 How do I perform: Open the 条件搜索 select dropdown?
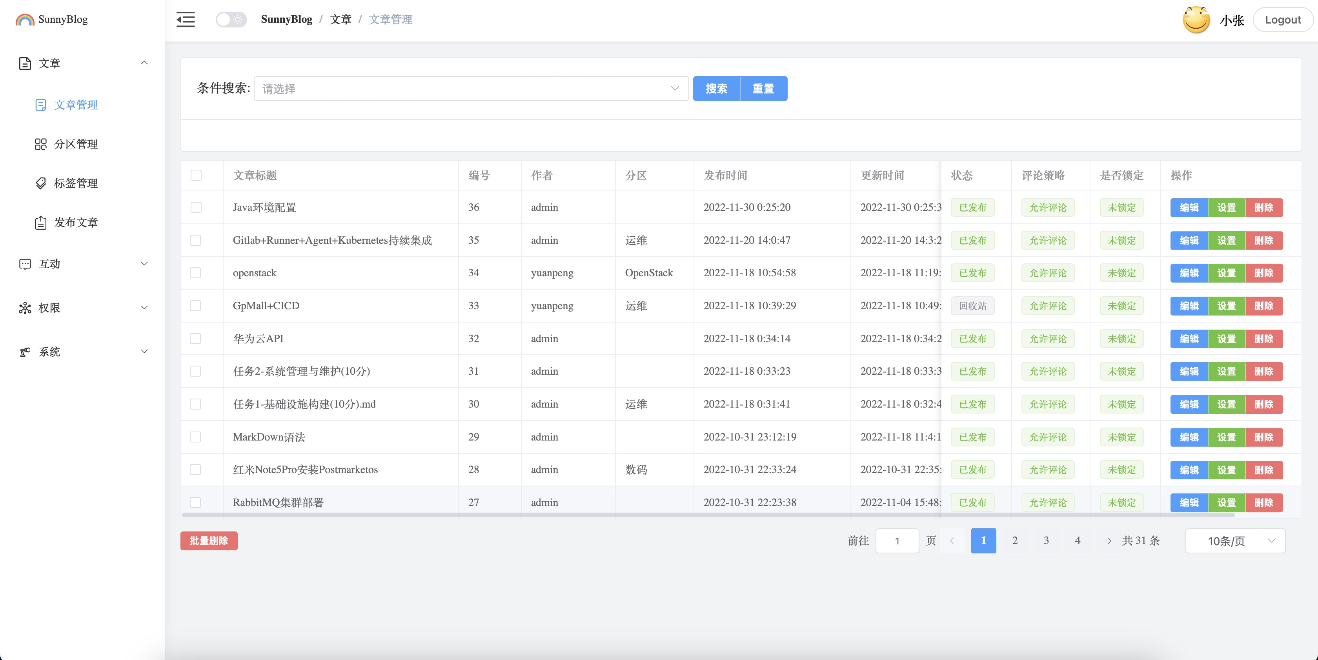(x=471, y=89)
